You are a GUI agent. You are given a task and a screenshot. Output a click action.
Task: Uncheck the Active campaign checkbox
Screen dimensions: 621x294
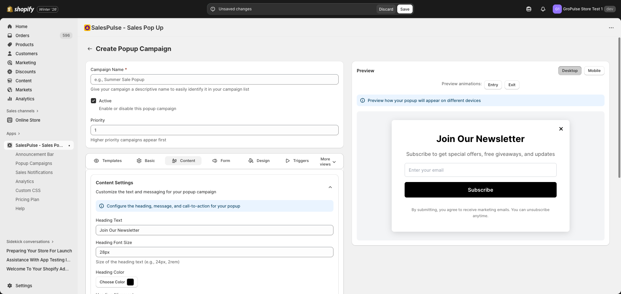pyautogui.click(x=93, y=101)
